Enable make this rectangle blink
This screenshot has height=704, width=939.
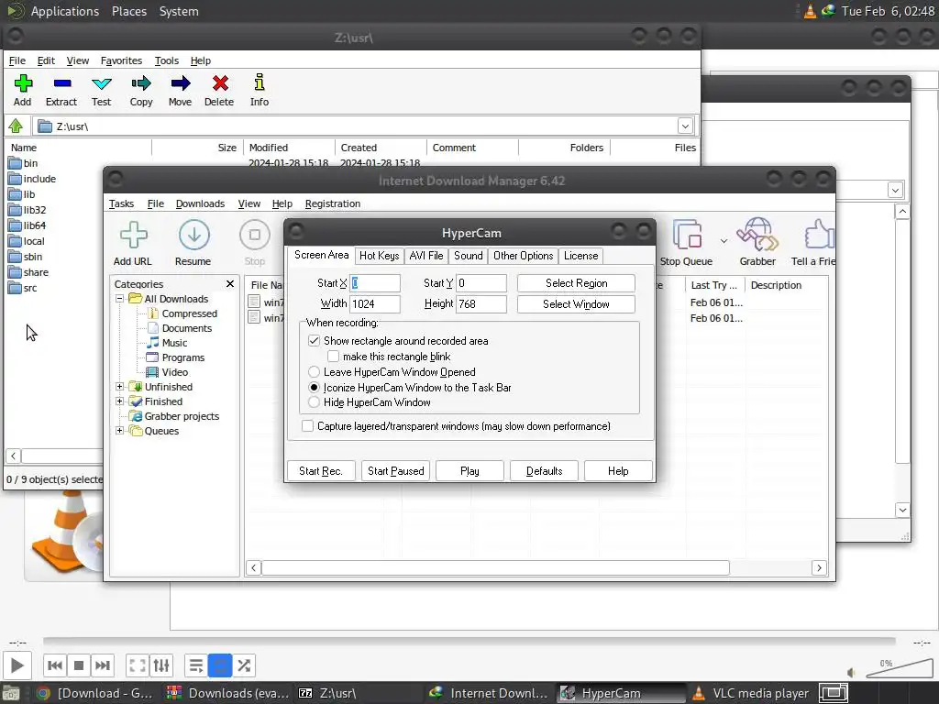click(333, 357)
